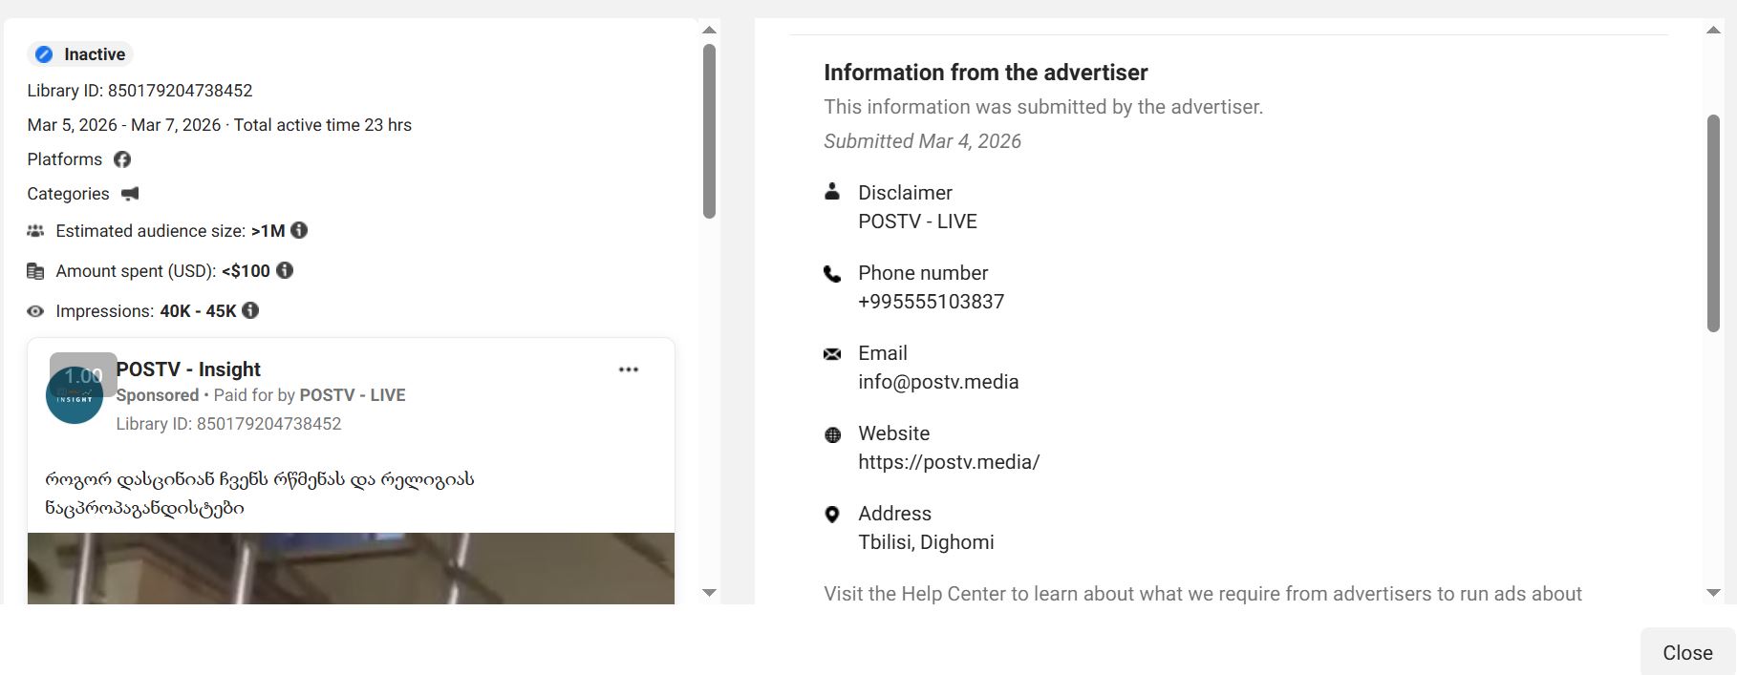Image resolution: width=1737 pixels, height=675 pixels.
Task: Click the Website globe icon
Action: [832, 434]
